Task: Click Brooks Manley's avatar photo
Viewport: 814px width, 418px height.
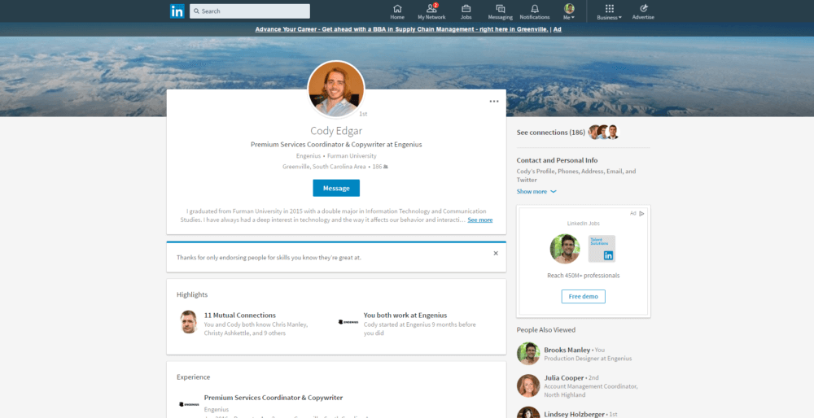Action: (x=528, y=354)
